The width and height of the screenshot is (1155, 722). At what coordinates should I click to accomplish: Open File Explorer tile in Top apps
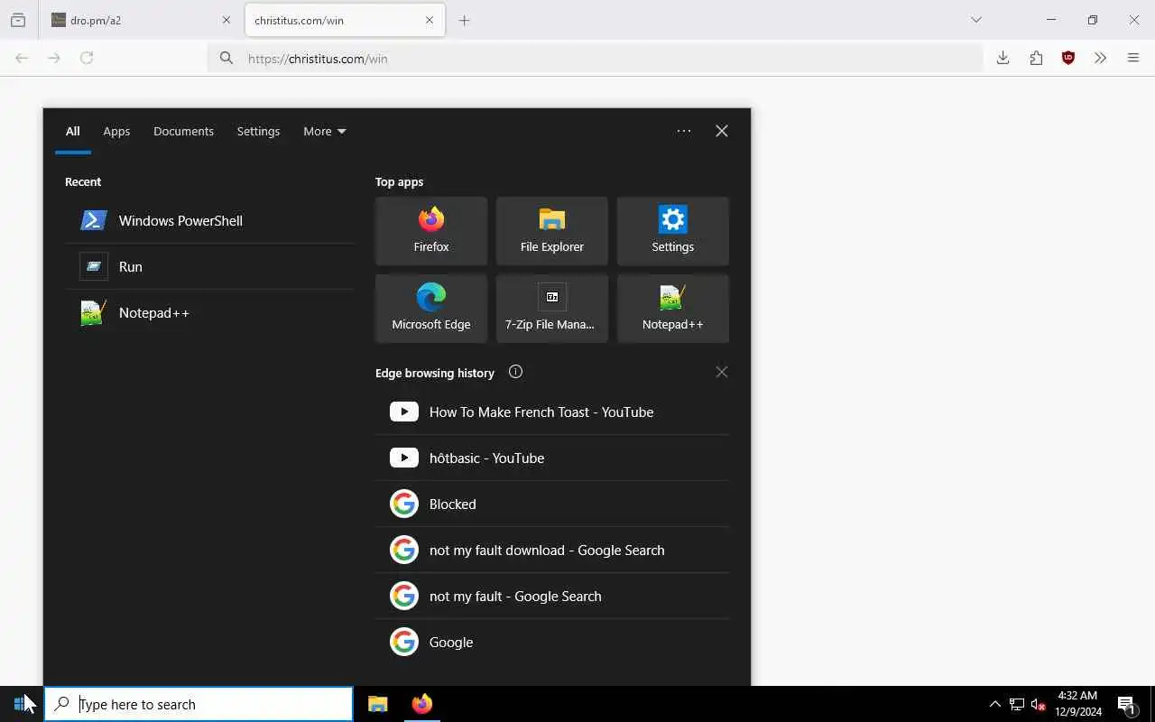point(552,231)
